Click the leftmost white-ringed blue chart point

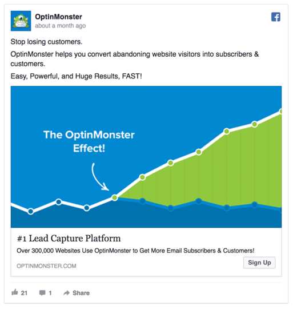30,211
